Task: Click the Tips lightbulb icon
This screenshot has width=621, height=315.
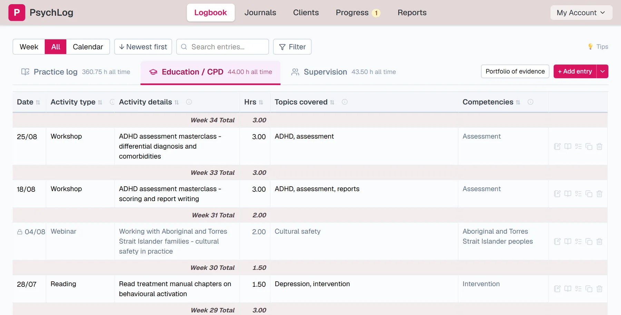Action: (x=590, y=46)
